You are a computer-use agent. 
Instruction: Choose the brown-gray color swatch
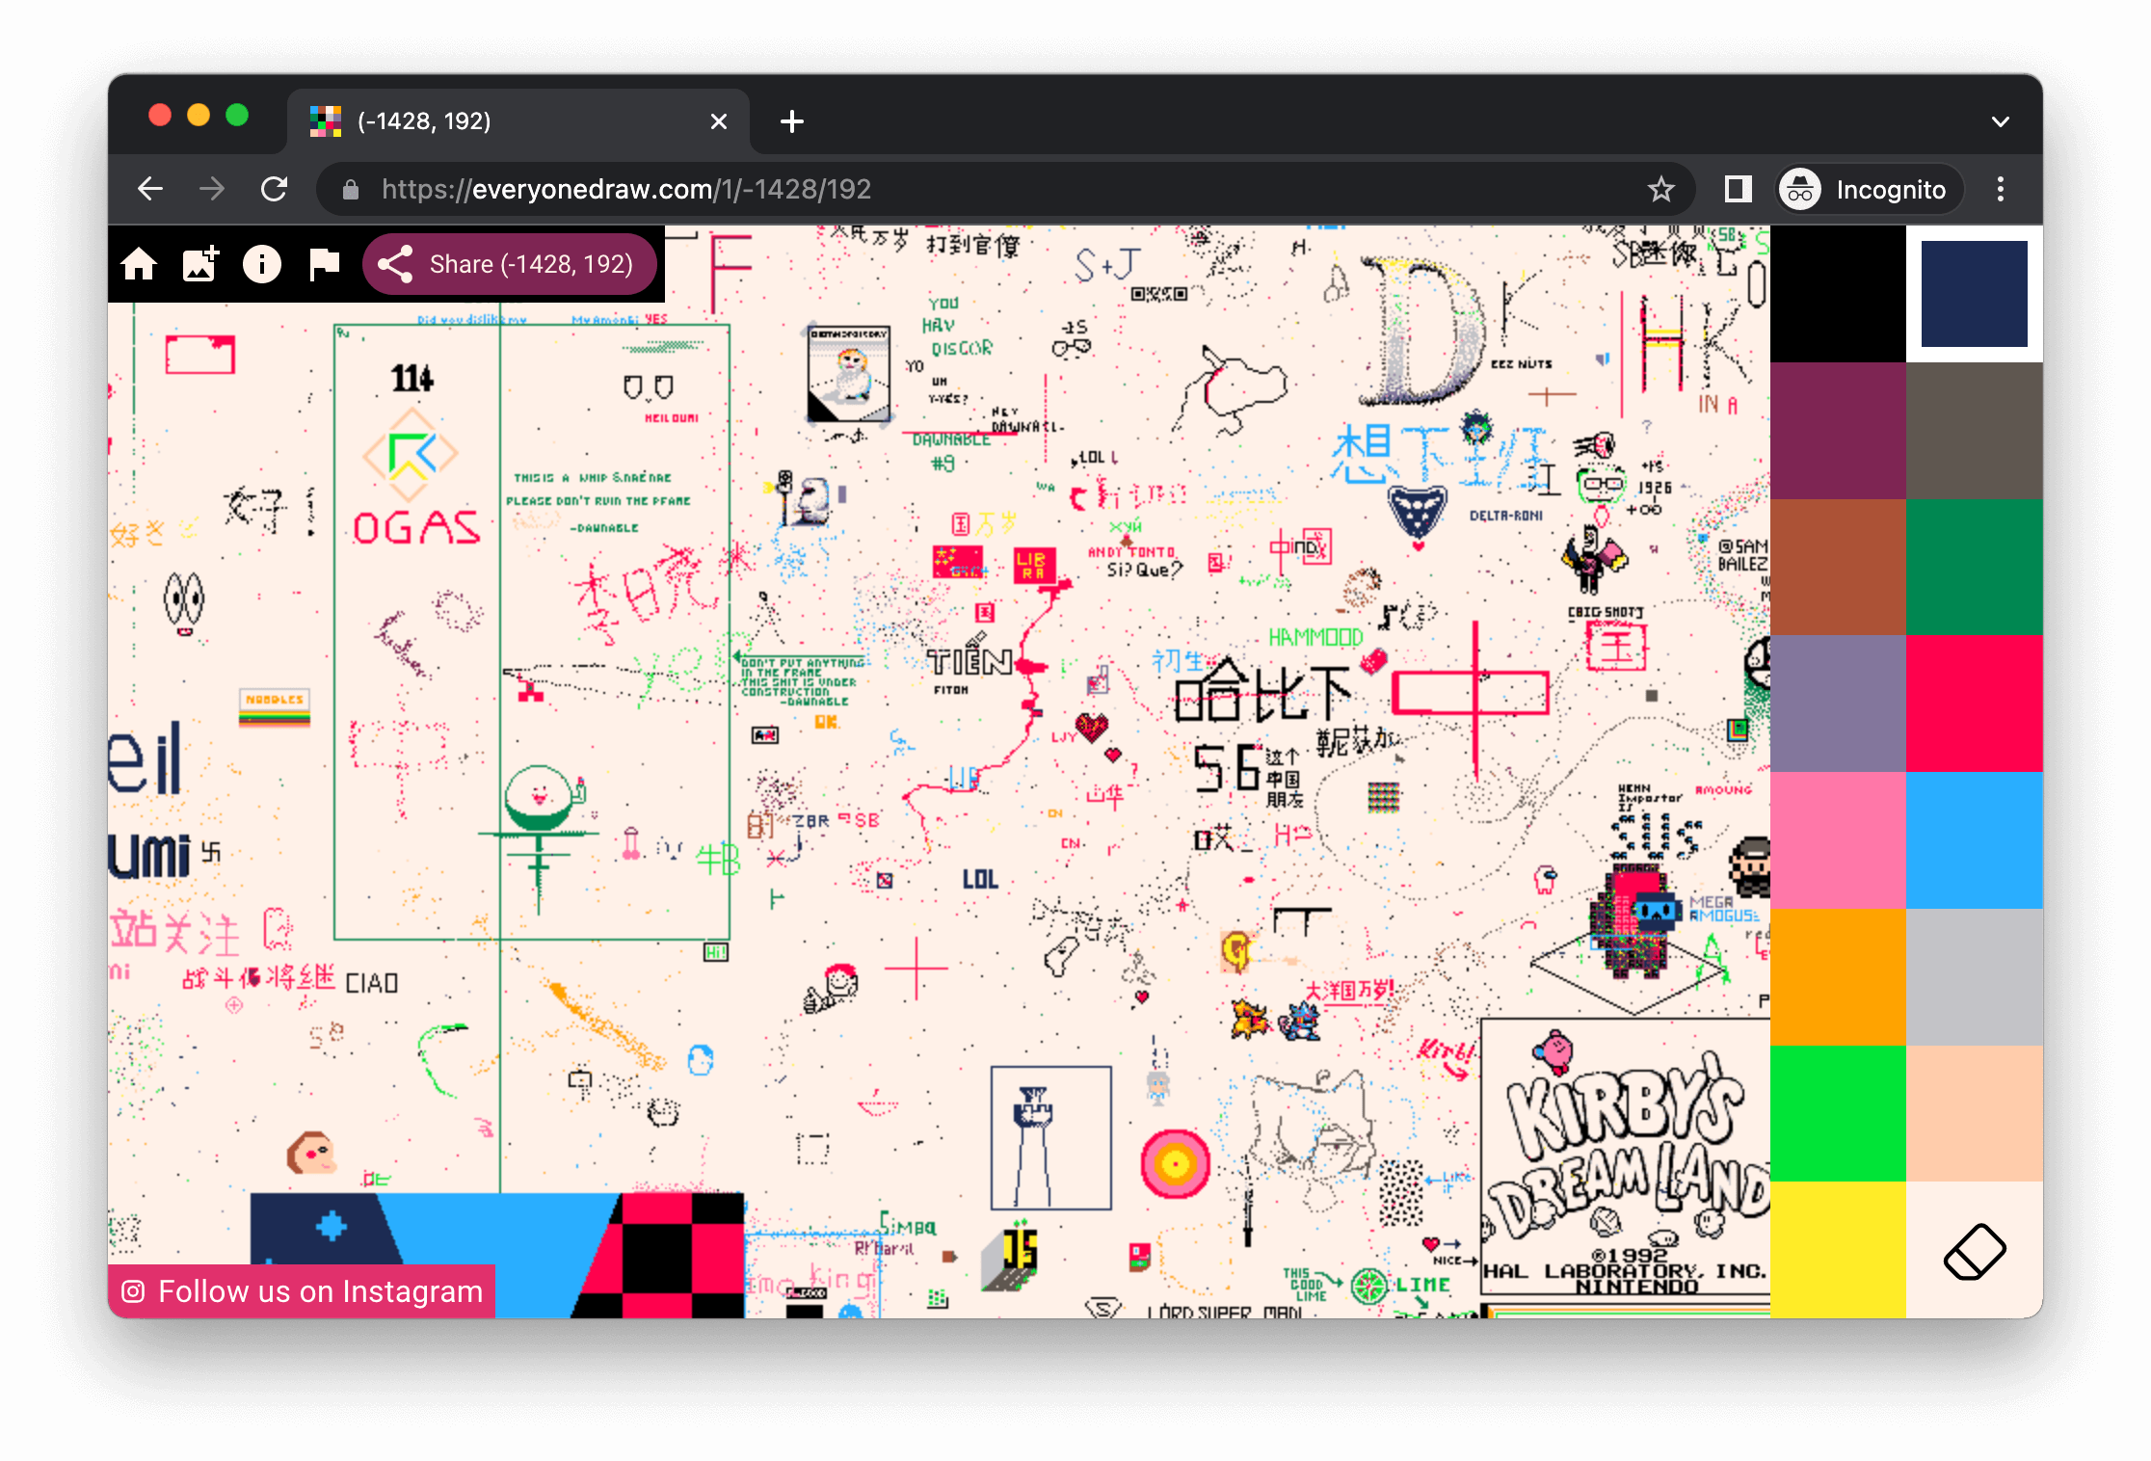pyautogui.click(x=1975, y=431)
